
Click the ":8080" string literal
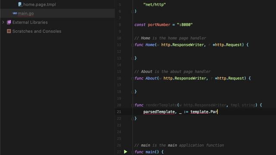pos(185,25)
